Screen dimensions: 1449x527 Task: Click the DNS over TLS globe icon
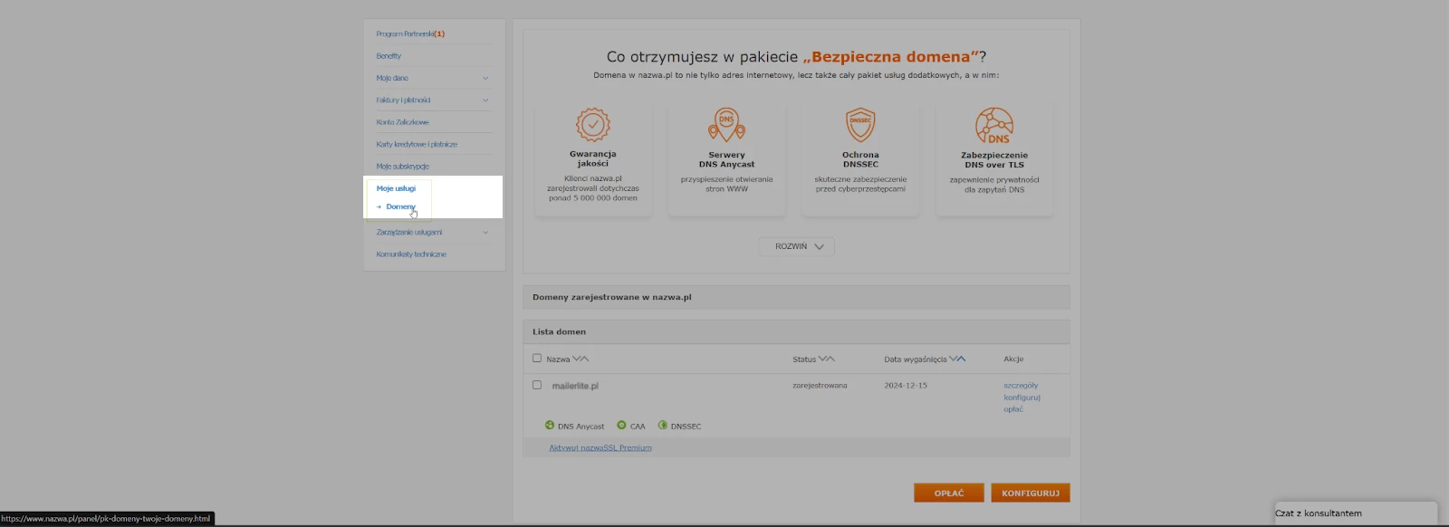(994, 126)
